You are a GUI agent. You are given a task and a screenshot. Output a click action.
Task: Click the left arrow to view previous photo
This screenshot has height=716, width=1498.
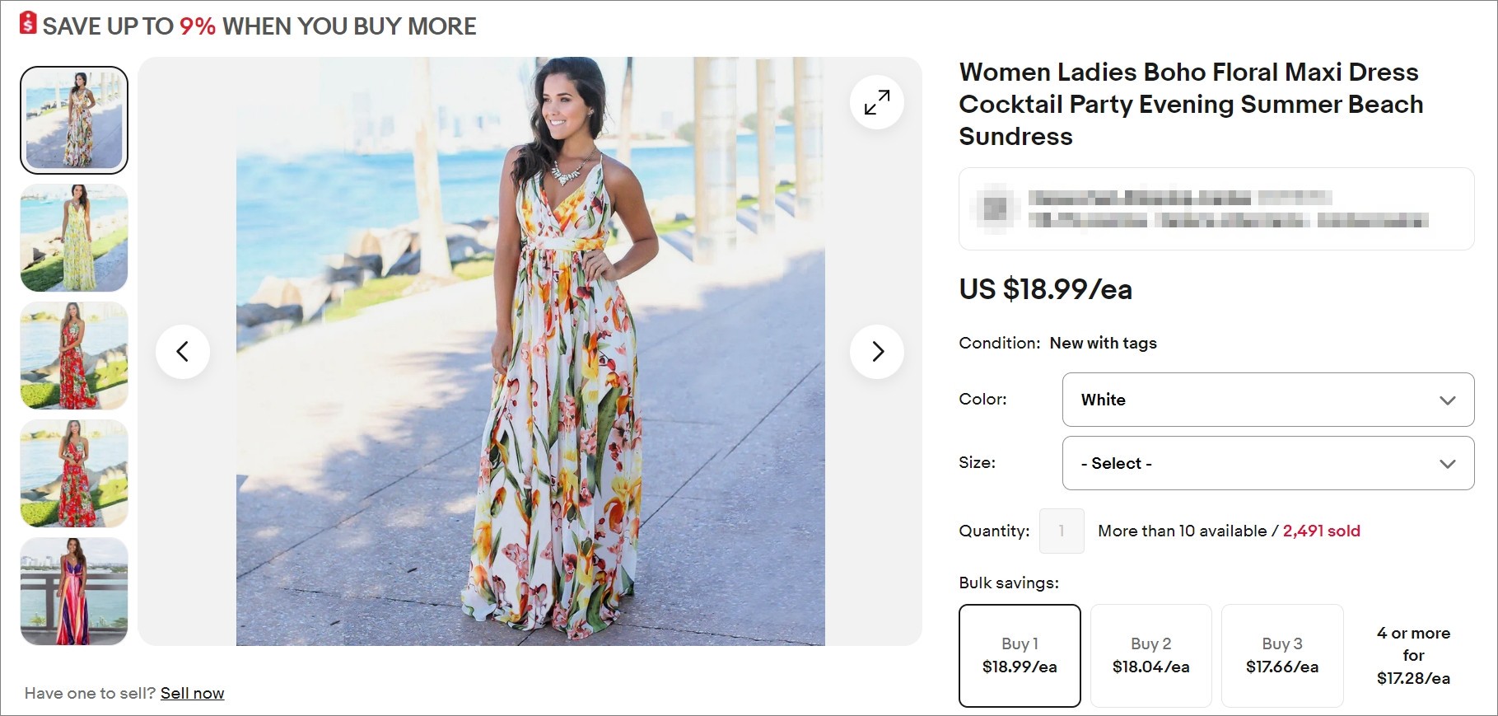184,351
